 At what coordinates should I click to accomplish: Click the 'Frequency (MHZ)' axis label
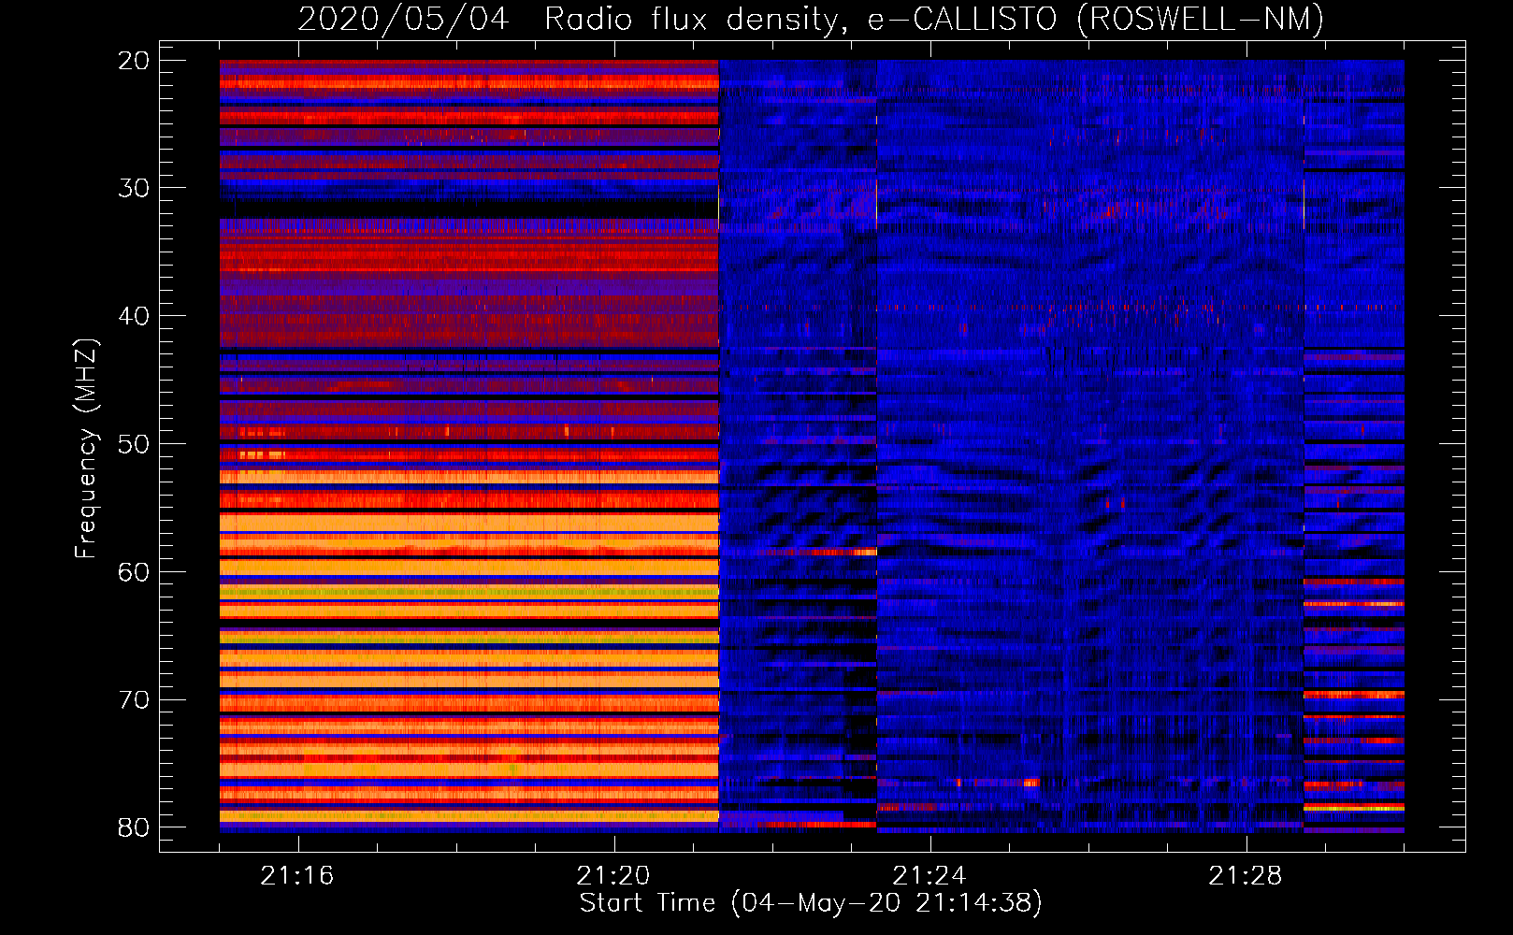[x=86, y=449]
